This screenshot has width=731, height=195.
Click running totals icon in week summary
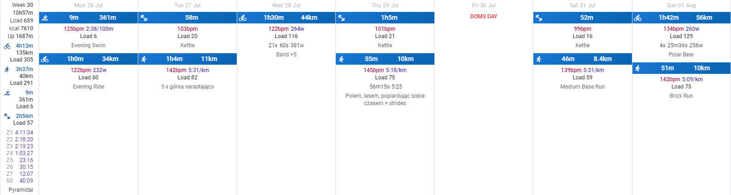pos(7,69)
